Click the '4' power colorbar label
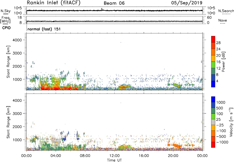Viewport: 234px width, 162px height. (x=217, y=81)
